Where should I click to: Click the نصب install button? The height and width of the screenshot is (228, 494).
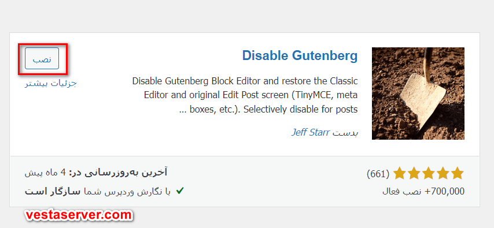[42, 58]
